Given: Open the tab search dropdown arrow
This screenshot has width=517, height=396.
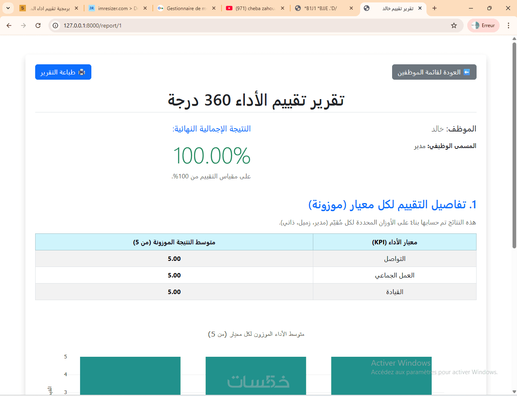Looking at the screenshot, I should coord(8,8).
